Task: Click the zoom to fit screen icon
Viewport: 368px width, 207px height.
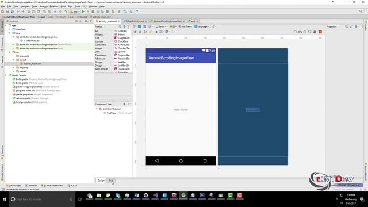Action: pyautogui.click(x=309, y=32)
